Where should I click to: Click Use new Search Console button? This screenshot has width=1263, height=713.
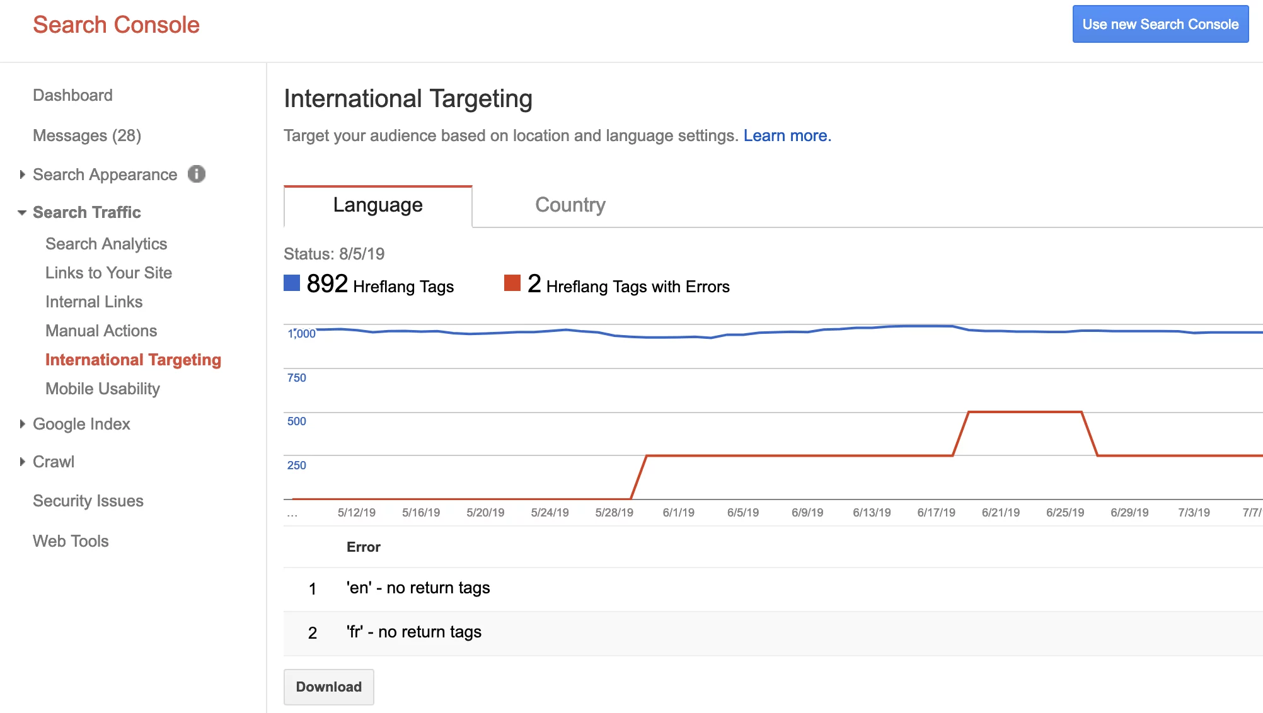tap(1160, 25)
